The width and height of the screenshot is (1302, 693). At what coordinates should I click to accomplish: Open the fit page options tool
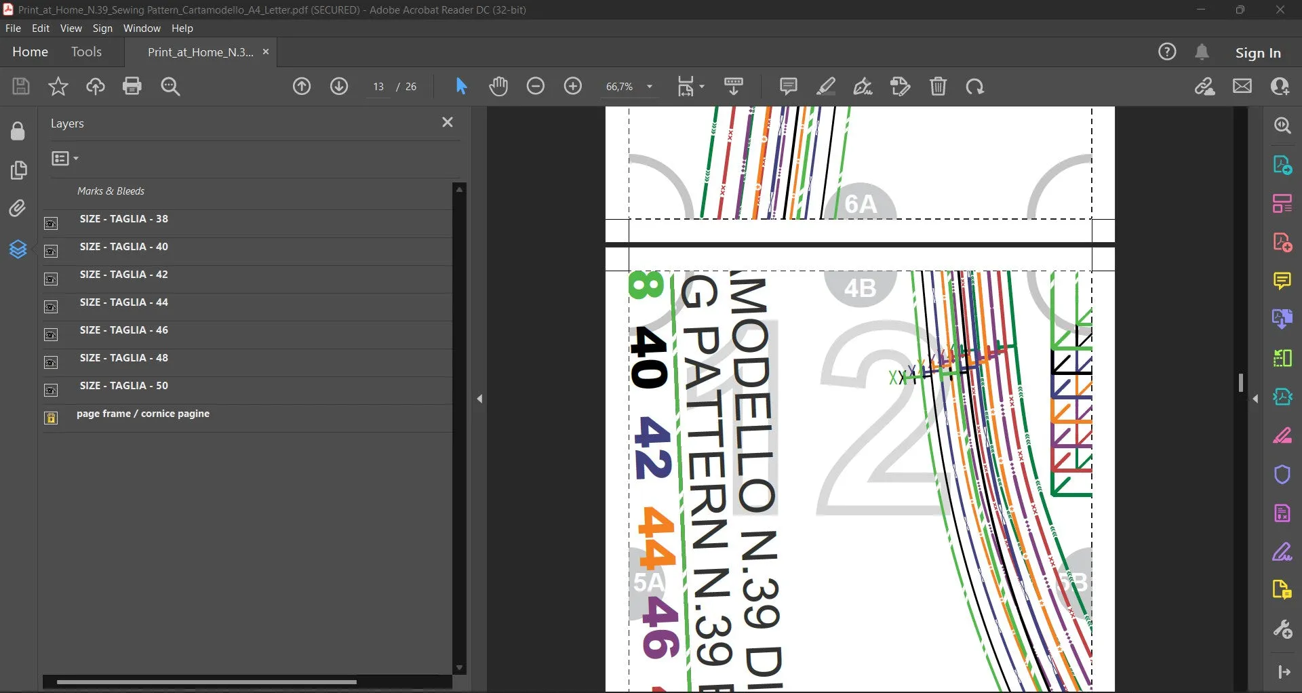(x=690, y=86)
